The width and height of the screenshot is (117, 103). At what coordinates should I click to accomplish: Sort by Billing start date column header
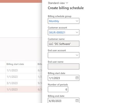pyautogui.click(x=15, y=64)
